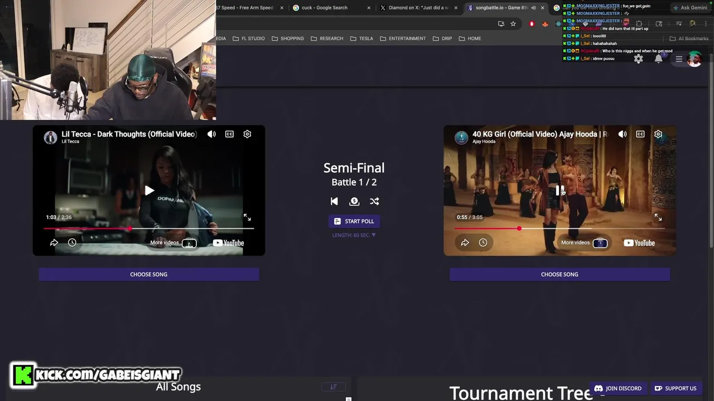
Task: Share the 40 KG Girl video
Action: 465,243
